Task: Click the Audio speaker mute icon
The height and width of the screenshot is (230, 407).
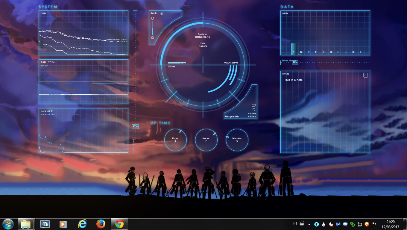Action: [x=162, y=13]
